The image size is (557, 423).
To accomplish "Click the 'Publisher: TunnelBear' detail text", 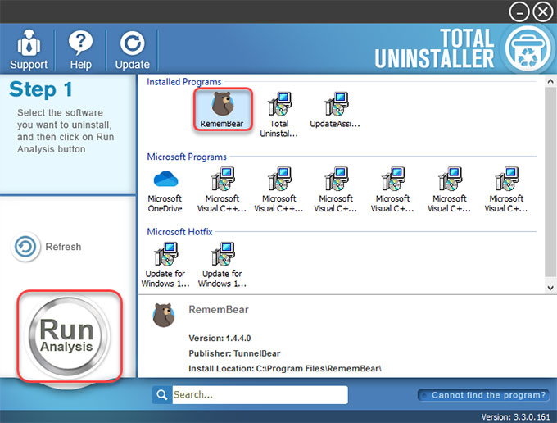I will point(234,353).
